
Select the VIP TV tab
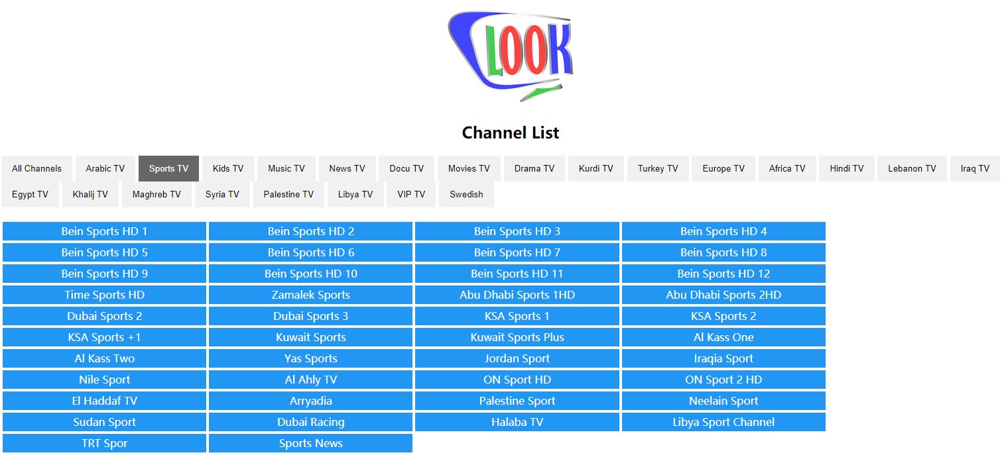pyautogui.click(x=411, y=194)
